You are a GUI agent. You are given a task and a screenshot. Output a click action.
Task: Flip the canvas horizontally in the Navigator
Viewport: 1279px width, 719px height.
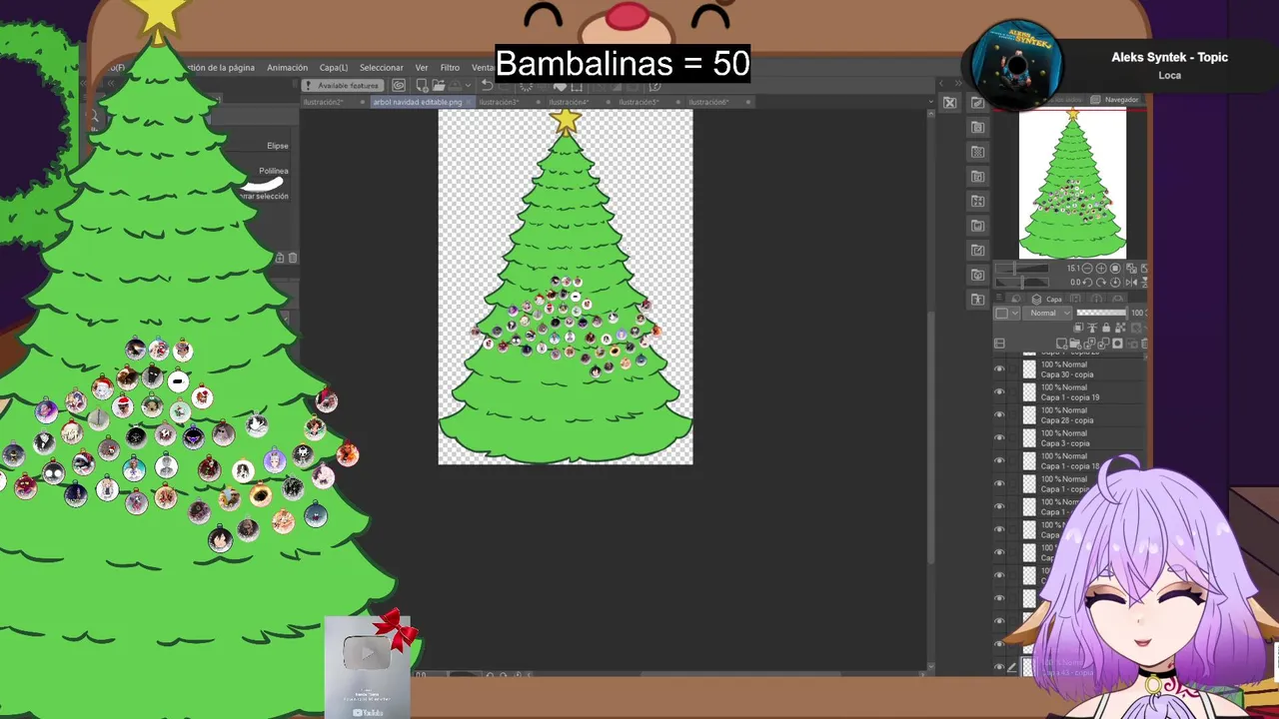[1131, 283]
